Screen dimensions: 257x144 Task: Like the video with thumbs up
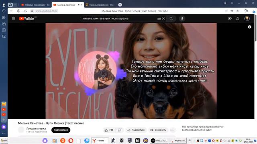click(109, 130)
